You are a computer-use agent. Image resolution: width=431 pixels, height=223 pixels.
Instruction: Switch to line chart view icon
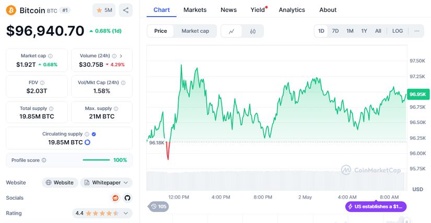pos(231,31)
